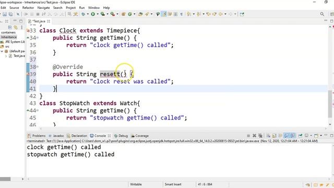The image size is (334, 188).
Task: Open the Project menu
Action: click(x=71, y=8)
